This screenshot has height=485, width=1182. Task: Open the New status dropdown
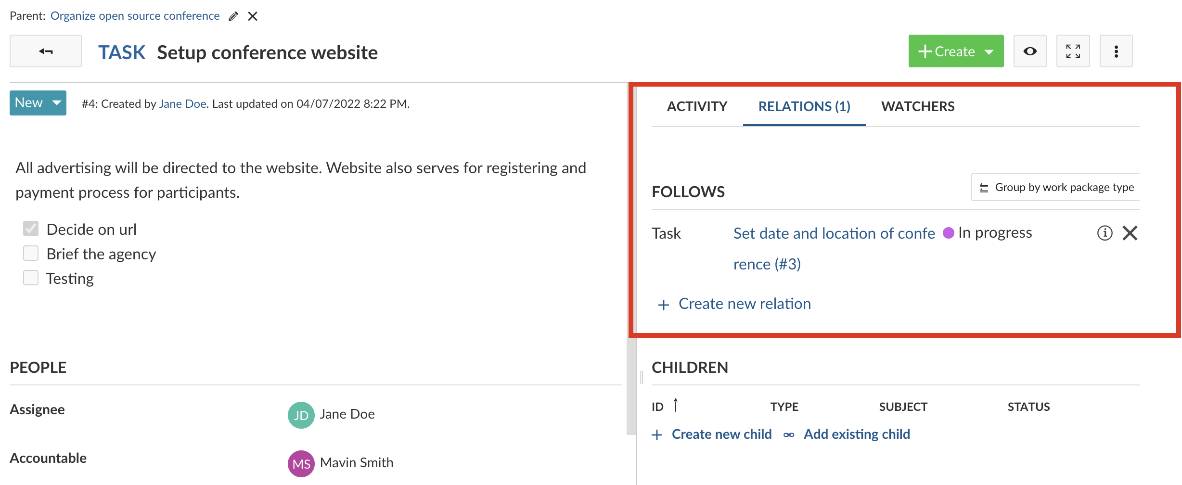pos(38,102)
